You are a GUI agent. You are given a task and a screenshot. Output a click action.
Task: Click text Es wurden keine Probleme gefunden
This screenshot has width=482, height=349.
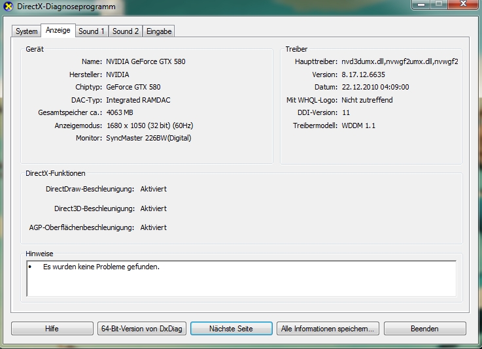tap(101, 267)
